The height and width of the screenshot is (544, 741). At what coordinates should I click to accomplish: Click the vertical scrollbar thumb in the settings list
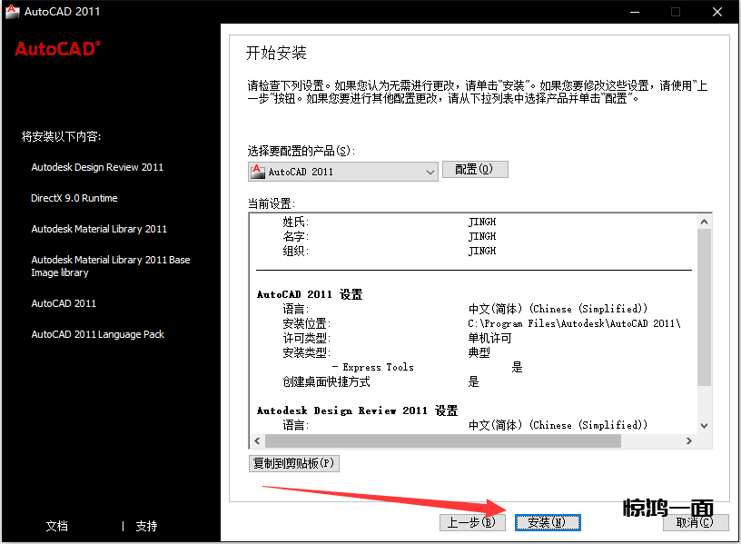(704, 306)
